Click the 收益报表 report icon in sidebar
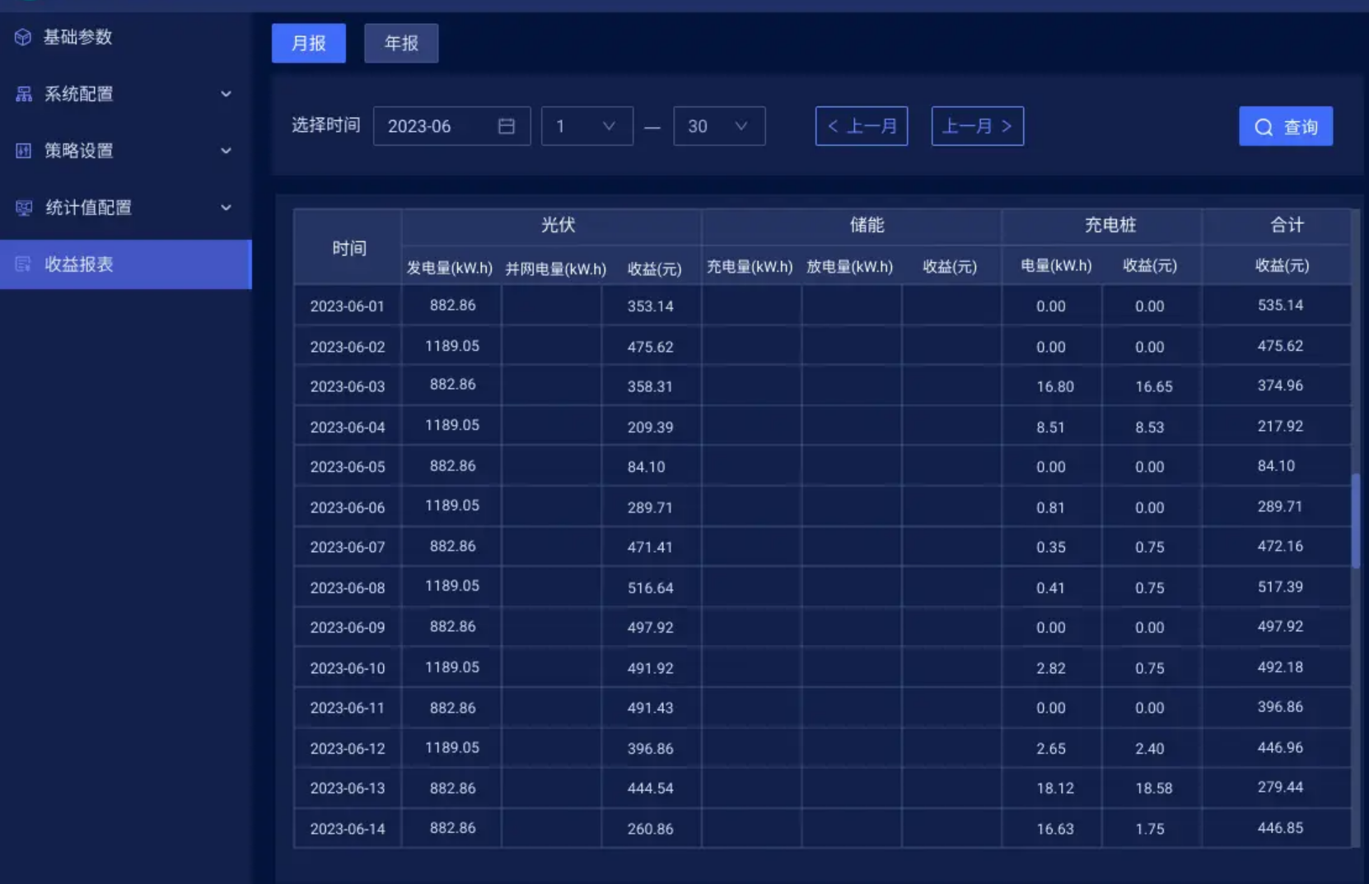The image size is (1369, 884). pyautogui.click(x=22, y=264)
